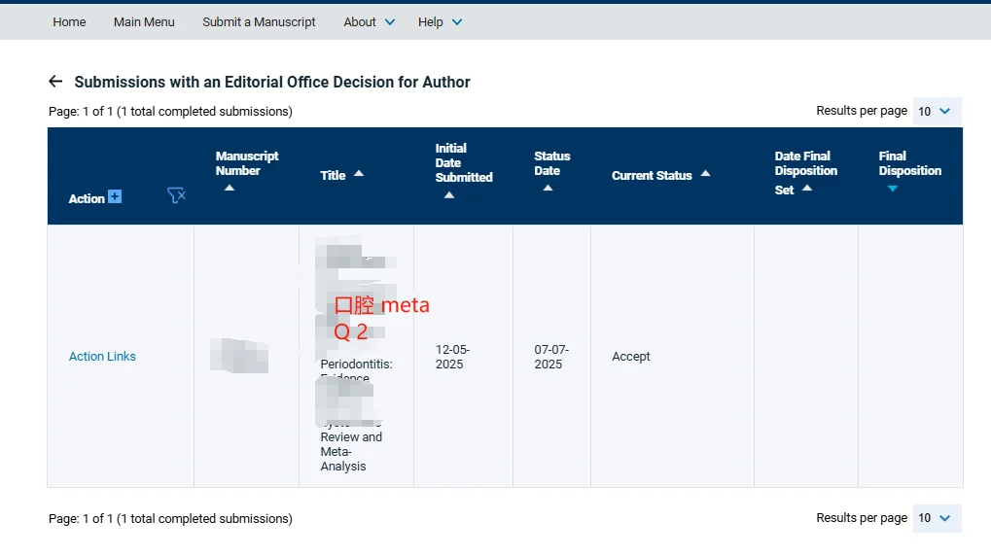
Task: Sort by Current Status arrow
Action: coord(705,173)
